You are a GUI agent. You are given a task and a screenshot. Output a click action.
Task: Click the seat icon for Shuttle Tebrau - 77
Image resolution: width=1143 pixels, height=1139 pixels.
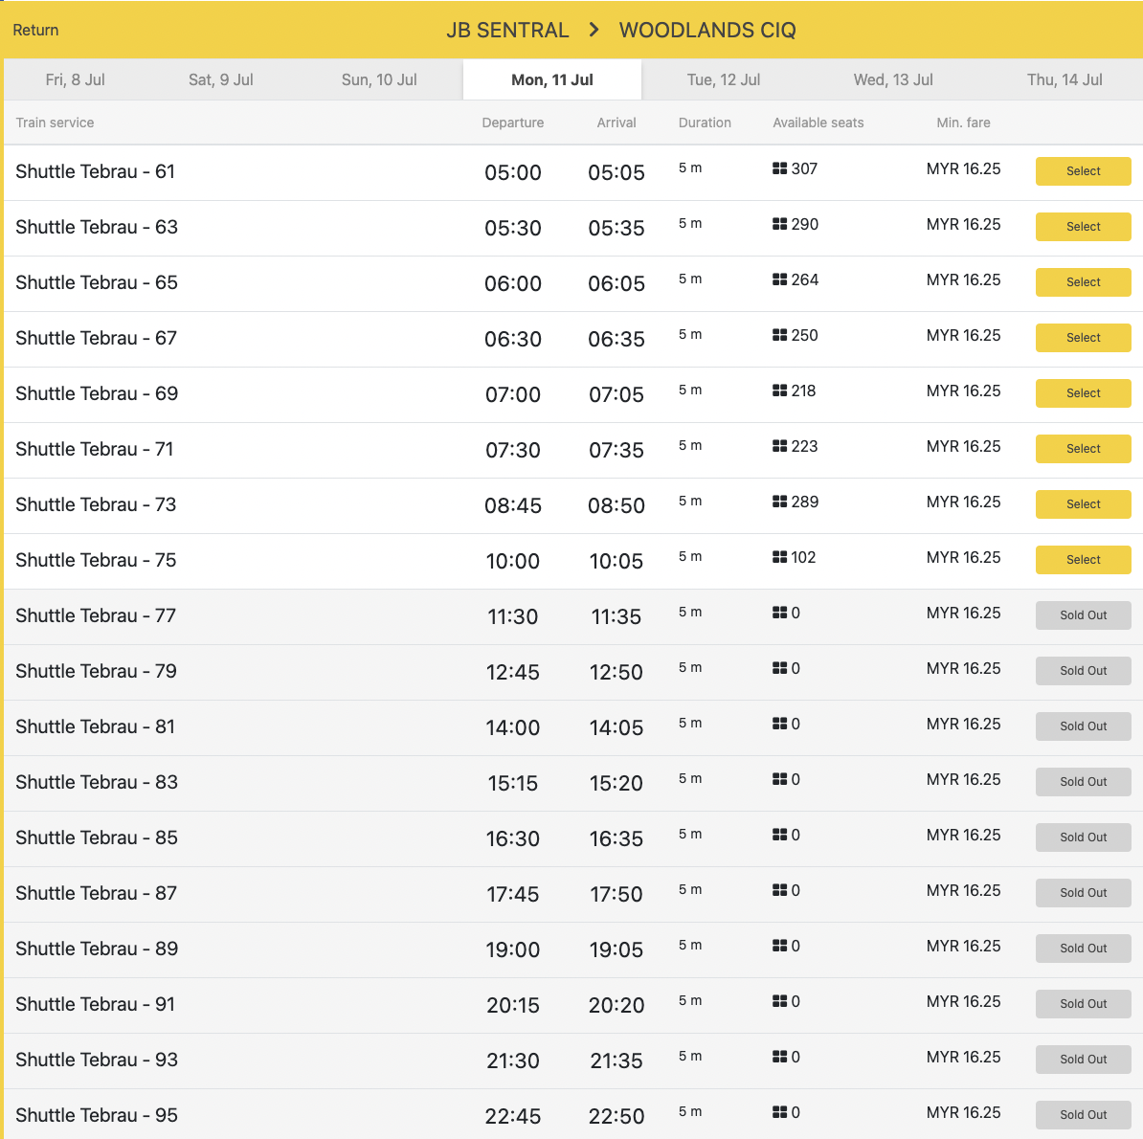779,613
